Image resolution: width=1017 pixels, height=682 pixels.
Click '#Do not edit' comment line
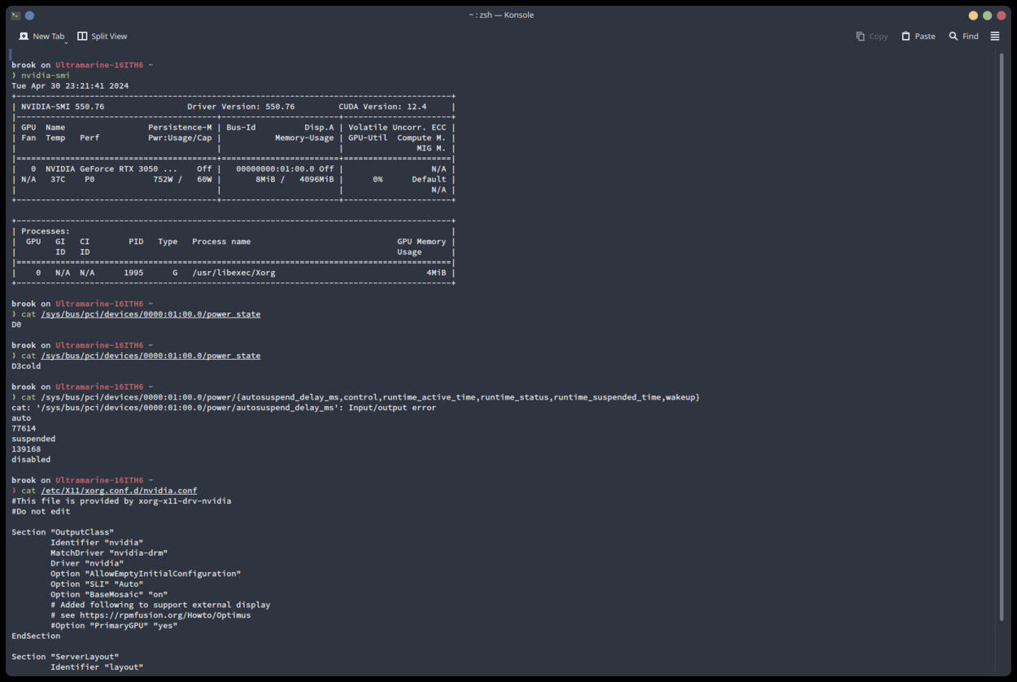(x=41, y=511)
